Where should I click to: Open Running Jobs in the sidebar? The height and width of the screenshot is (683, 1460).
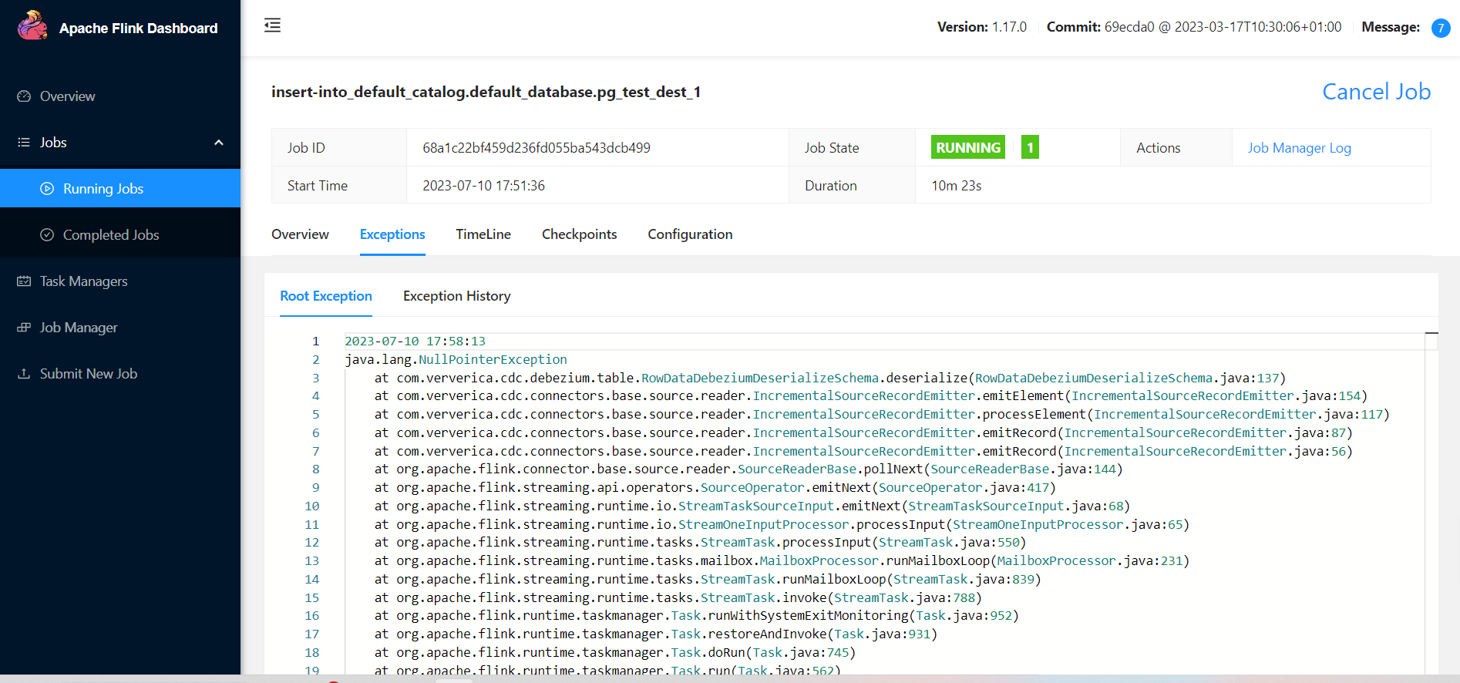[x=120, y=188]
